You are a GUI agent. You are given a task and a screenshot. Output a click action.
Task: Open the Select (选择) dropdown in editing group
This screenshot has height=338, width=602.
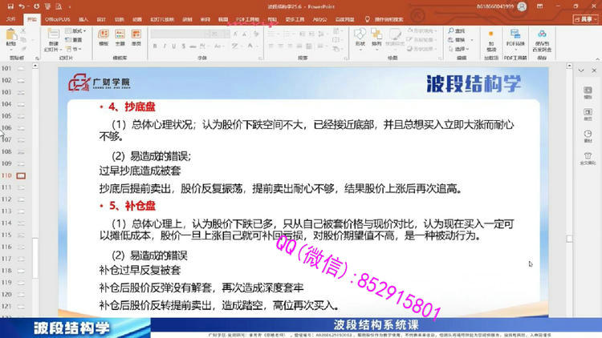click(x=459, y=49)
